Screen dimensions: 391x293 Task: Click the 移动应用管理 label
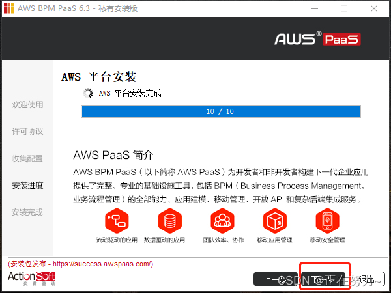[x=274, y=240]
